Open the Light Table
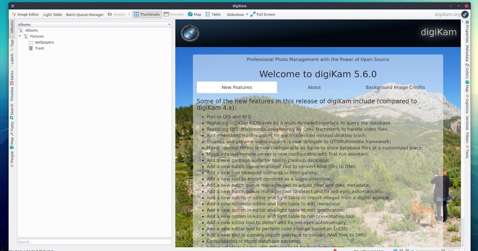Image resolution: width=478 pixels, height=251 pixels. (x=53, y=14)
